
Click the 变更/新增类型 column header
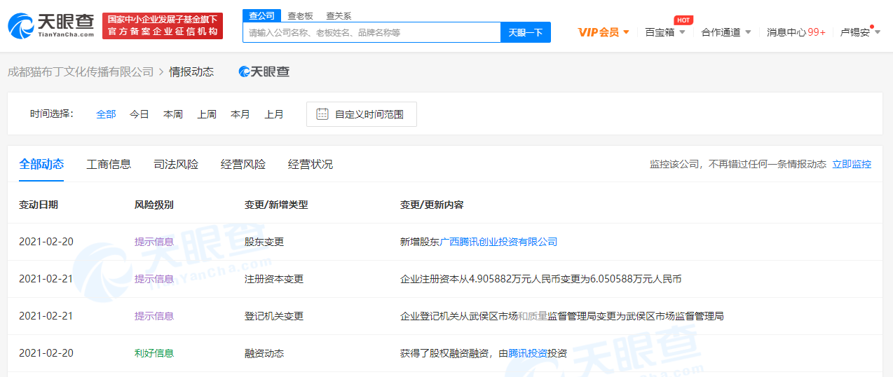click(x=276, y=205)
